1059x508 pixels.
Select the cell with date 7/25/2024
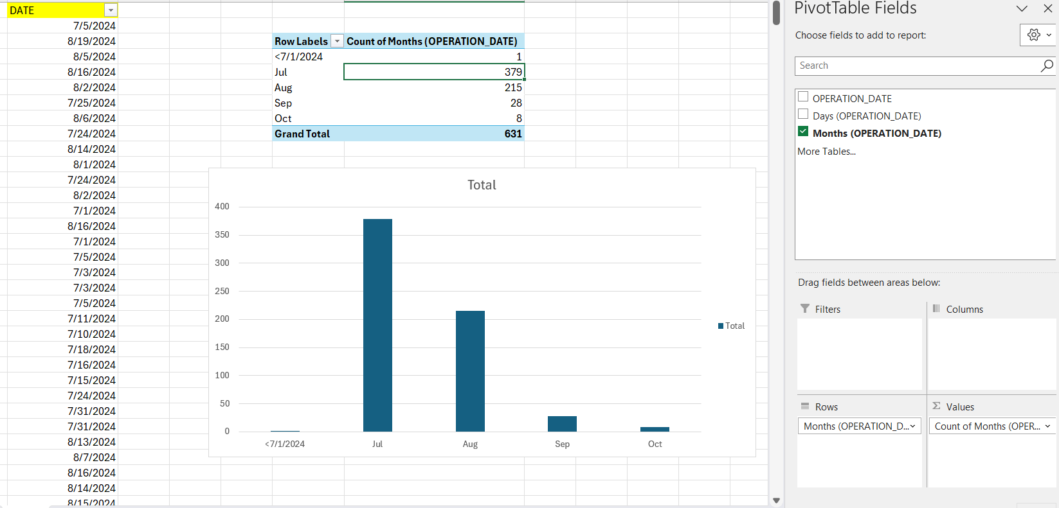62,103
